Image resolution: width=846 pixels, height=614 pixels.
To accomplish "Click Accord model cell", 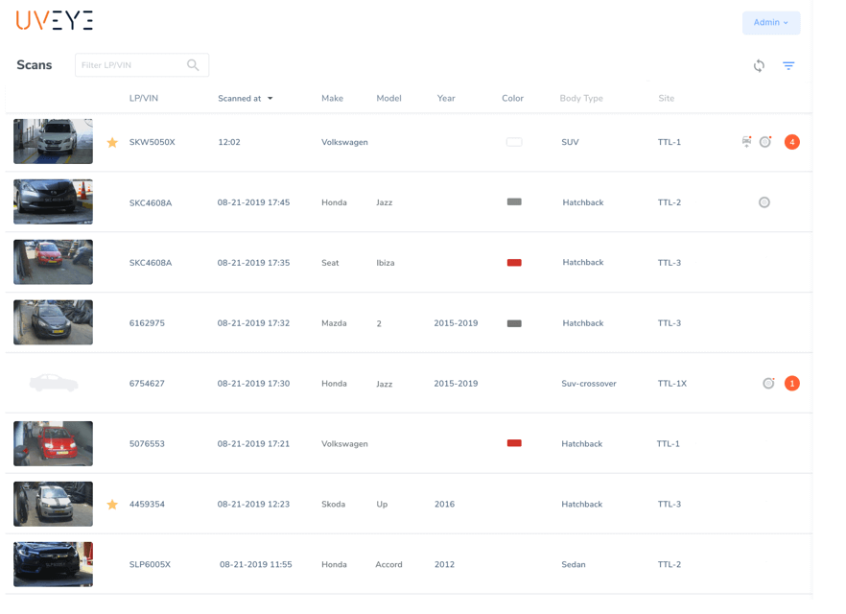I will 389,565.
